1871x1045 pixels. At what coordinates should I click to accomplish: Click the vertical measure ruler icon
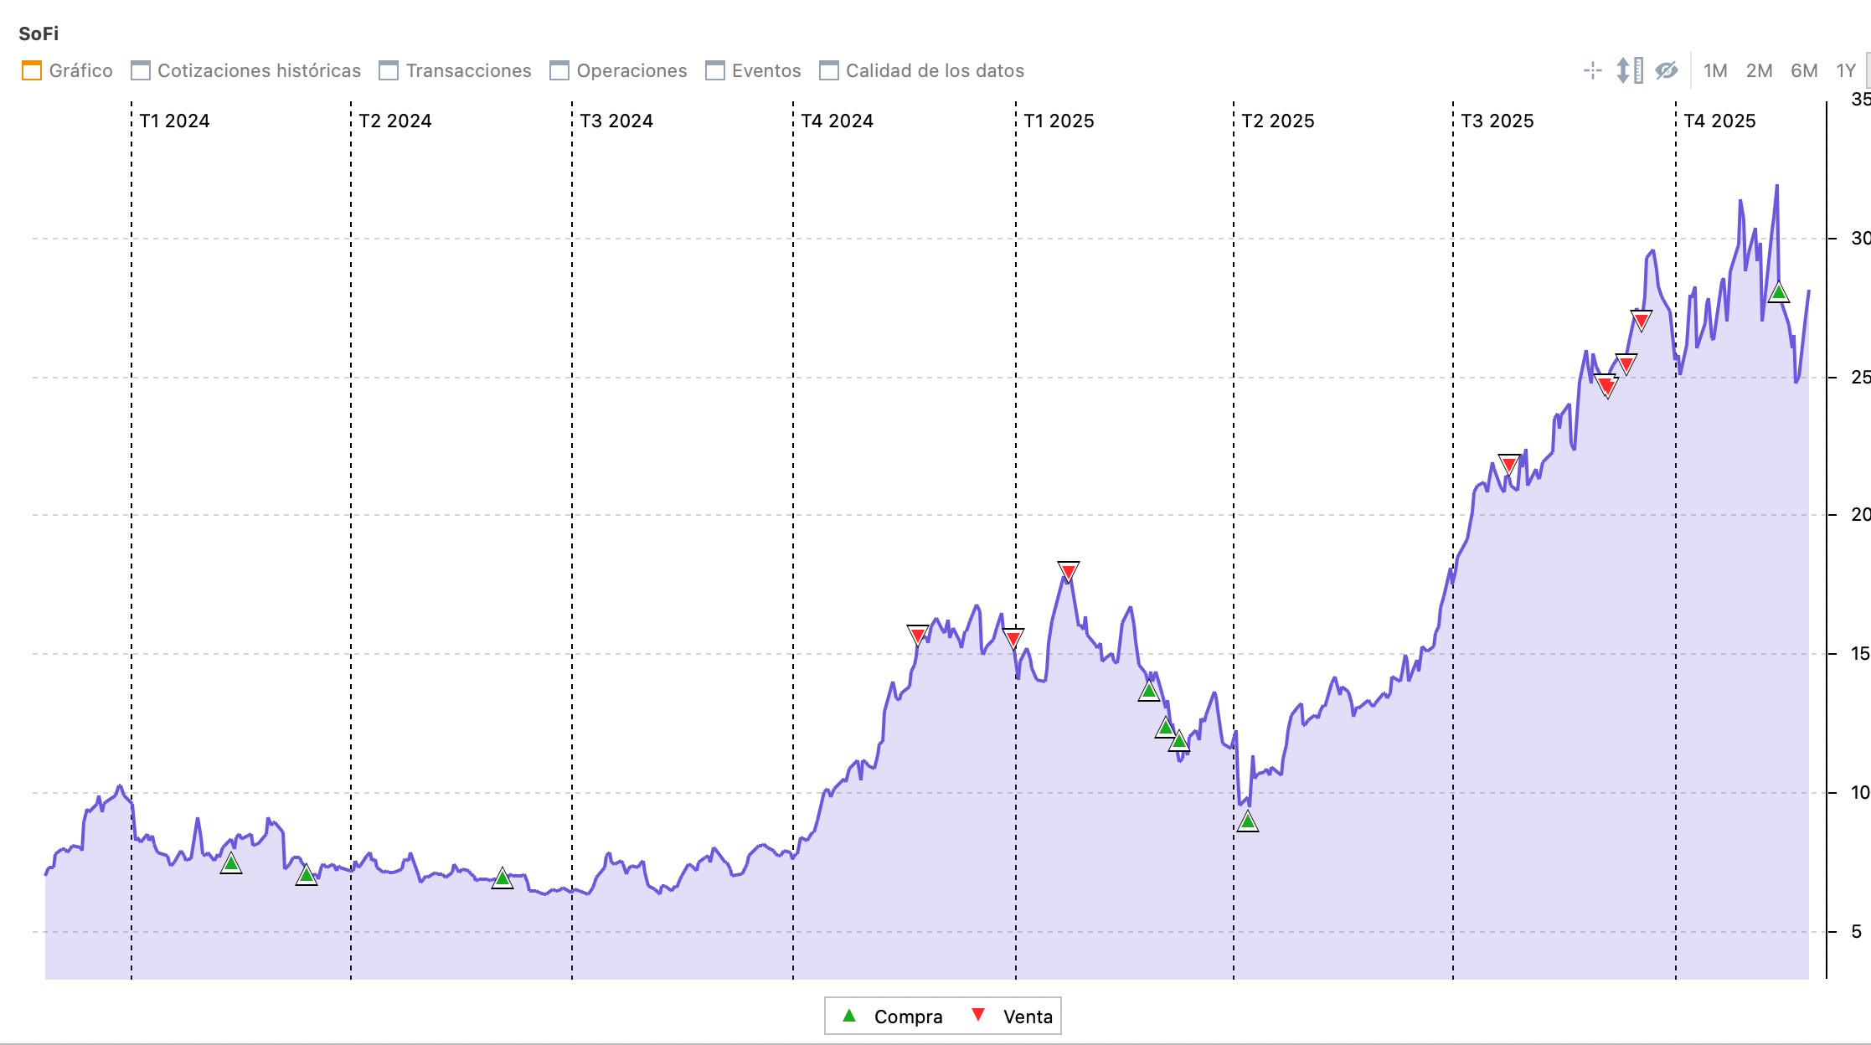(x=1629, y=70)
